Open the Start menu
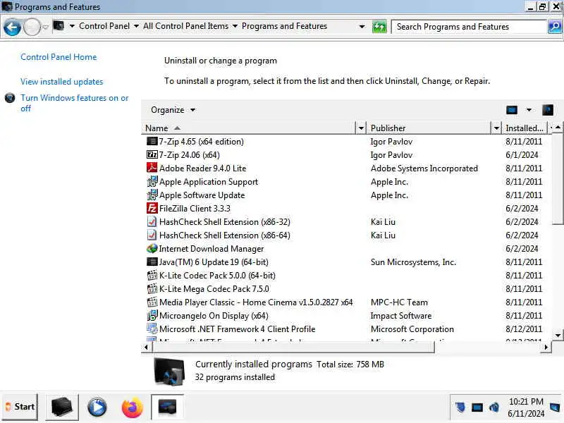 20,407
